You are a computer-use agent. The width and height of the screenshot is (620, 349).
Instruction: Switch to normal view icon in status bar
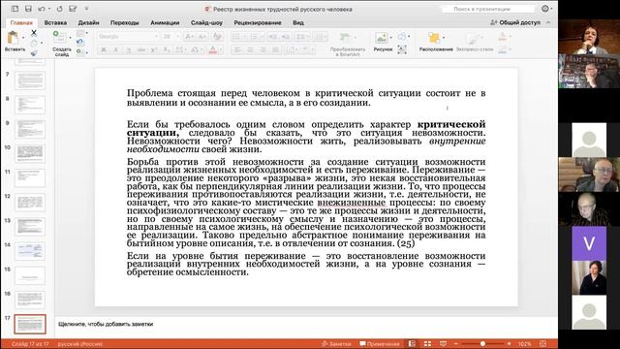point(412,344)
